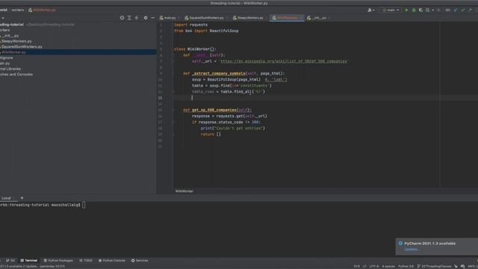Switch to main.py editor tab
478x269 pixels.
(x=168, y=18)
